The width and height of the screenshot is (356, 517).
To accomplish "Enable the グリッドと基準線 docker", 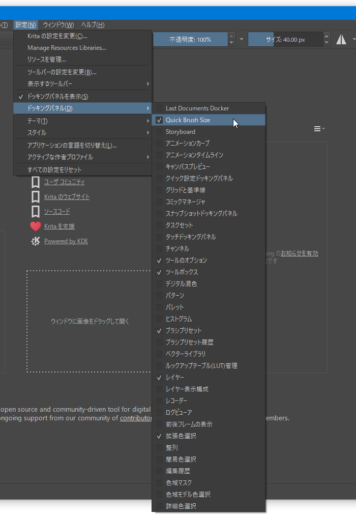I will (209, 190).
